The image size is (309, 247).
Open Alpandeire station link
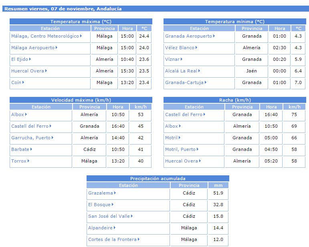102,228
